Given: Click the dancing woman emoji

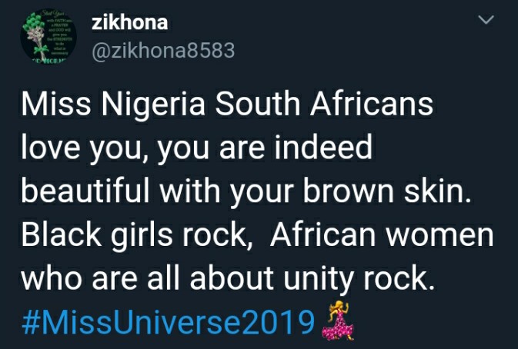Looking at the screenshot, I should pos(338,321).
